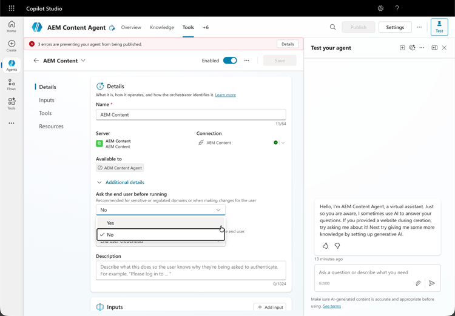The height and width of the screenshot is (316, 455).
Task: Send the chat message arrow icon
Action: pos(432,283)
